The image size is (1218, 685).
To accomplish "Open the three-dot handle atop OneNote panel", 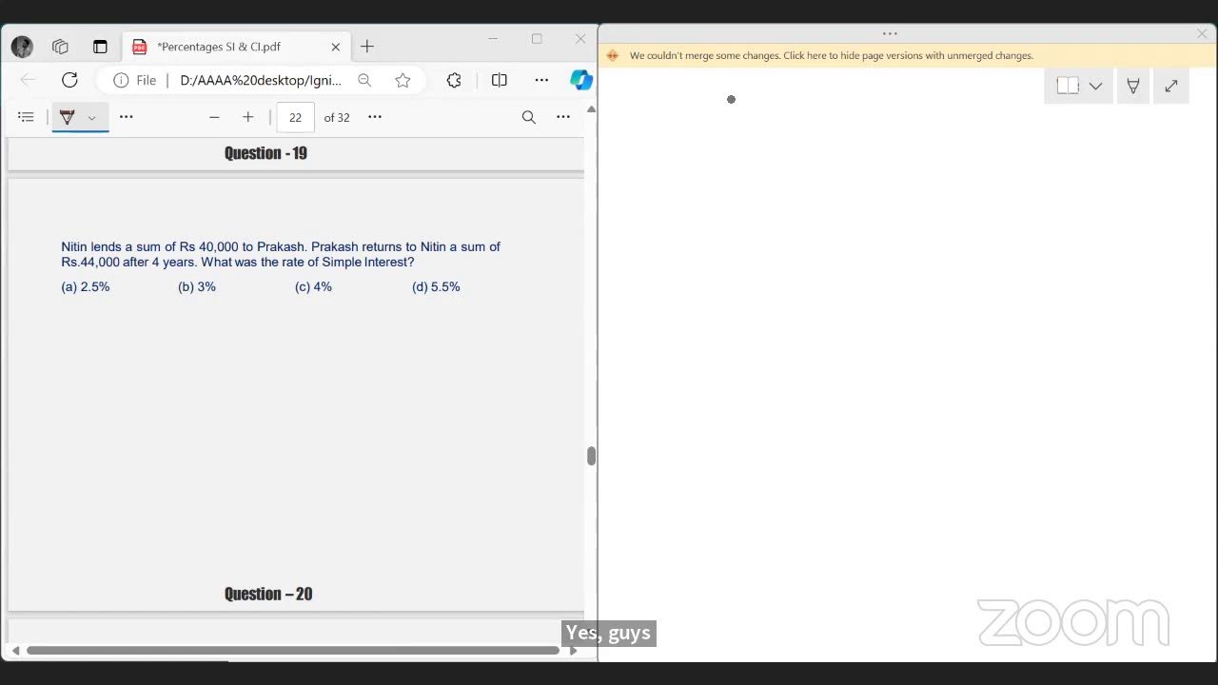I will click(x=890, y=33).
